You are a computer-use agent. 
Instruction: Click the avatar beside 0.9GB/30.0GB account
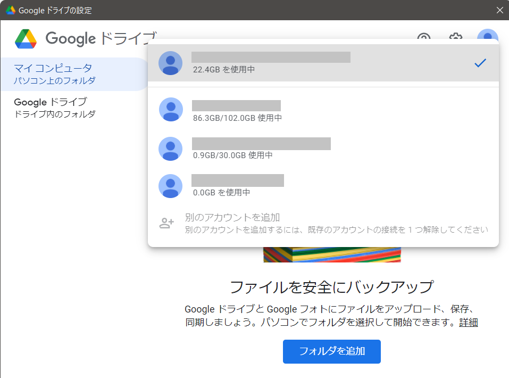[x=170, y=149]
